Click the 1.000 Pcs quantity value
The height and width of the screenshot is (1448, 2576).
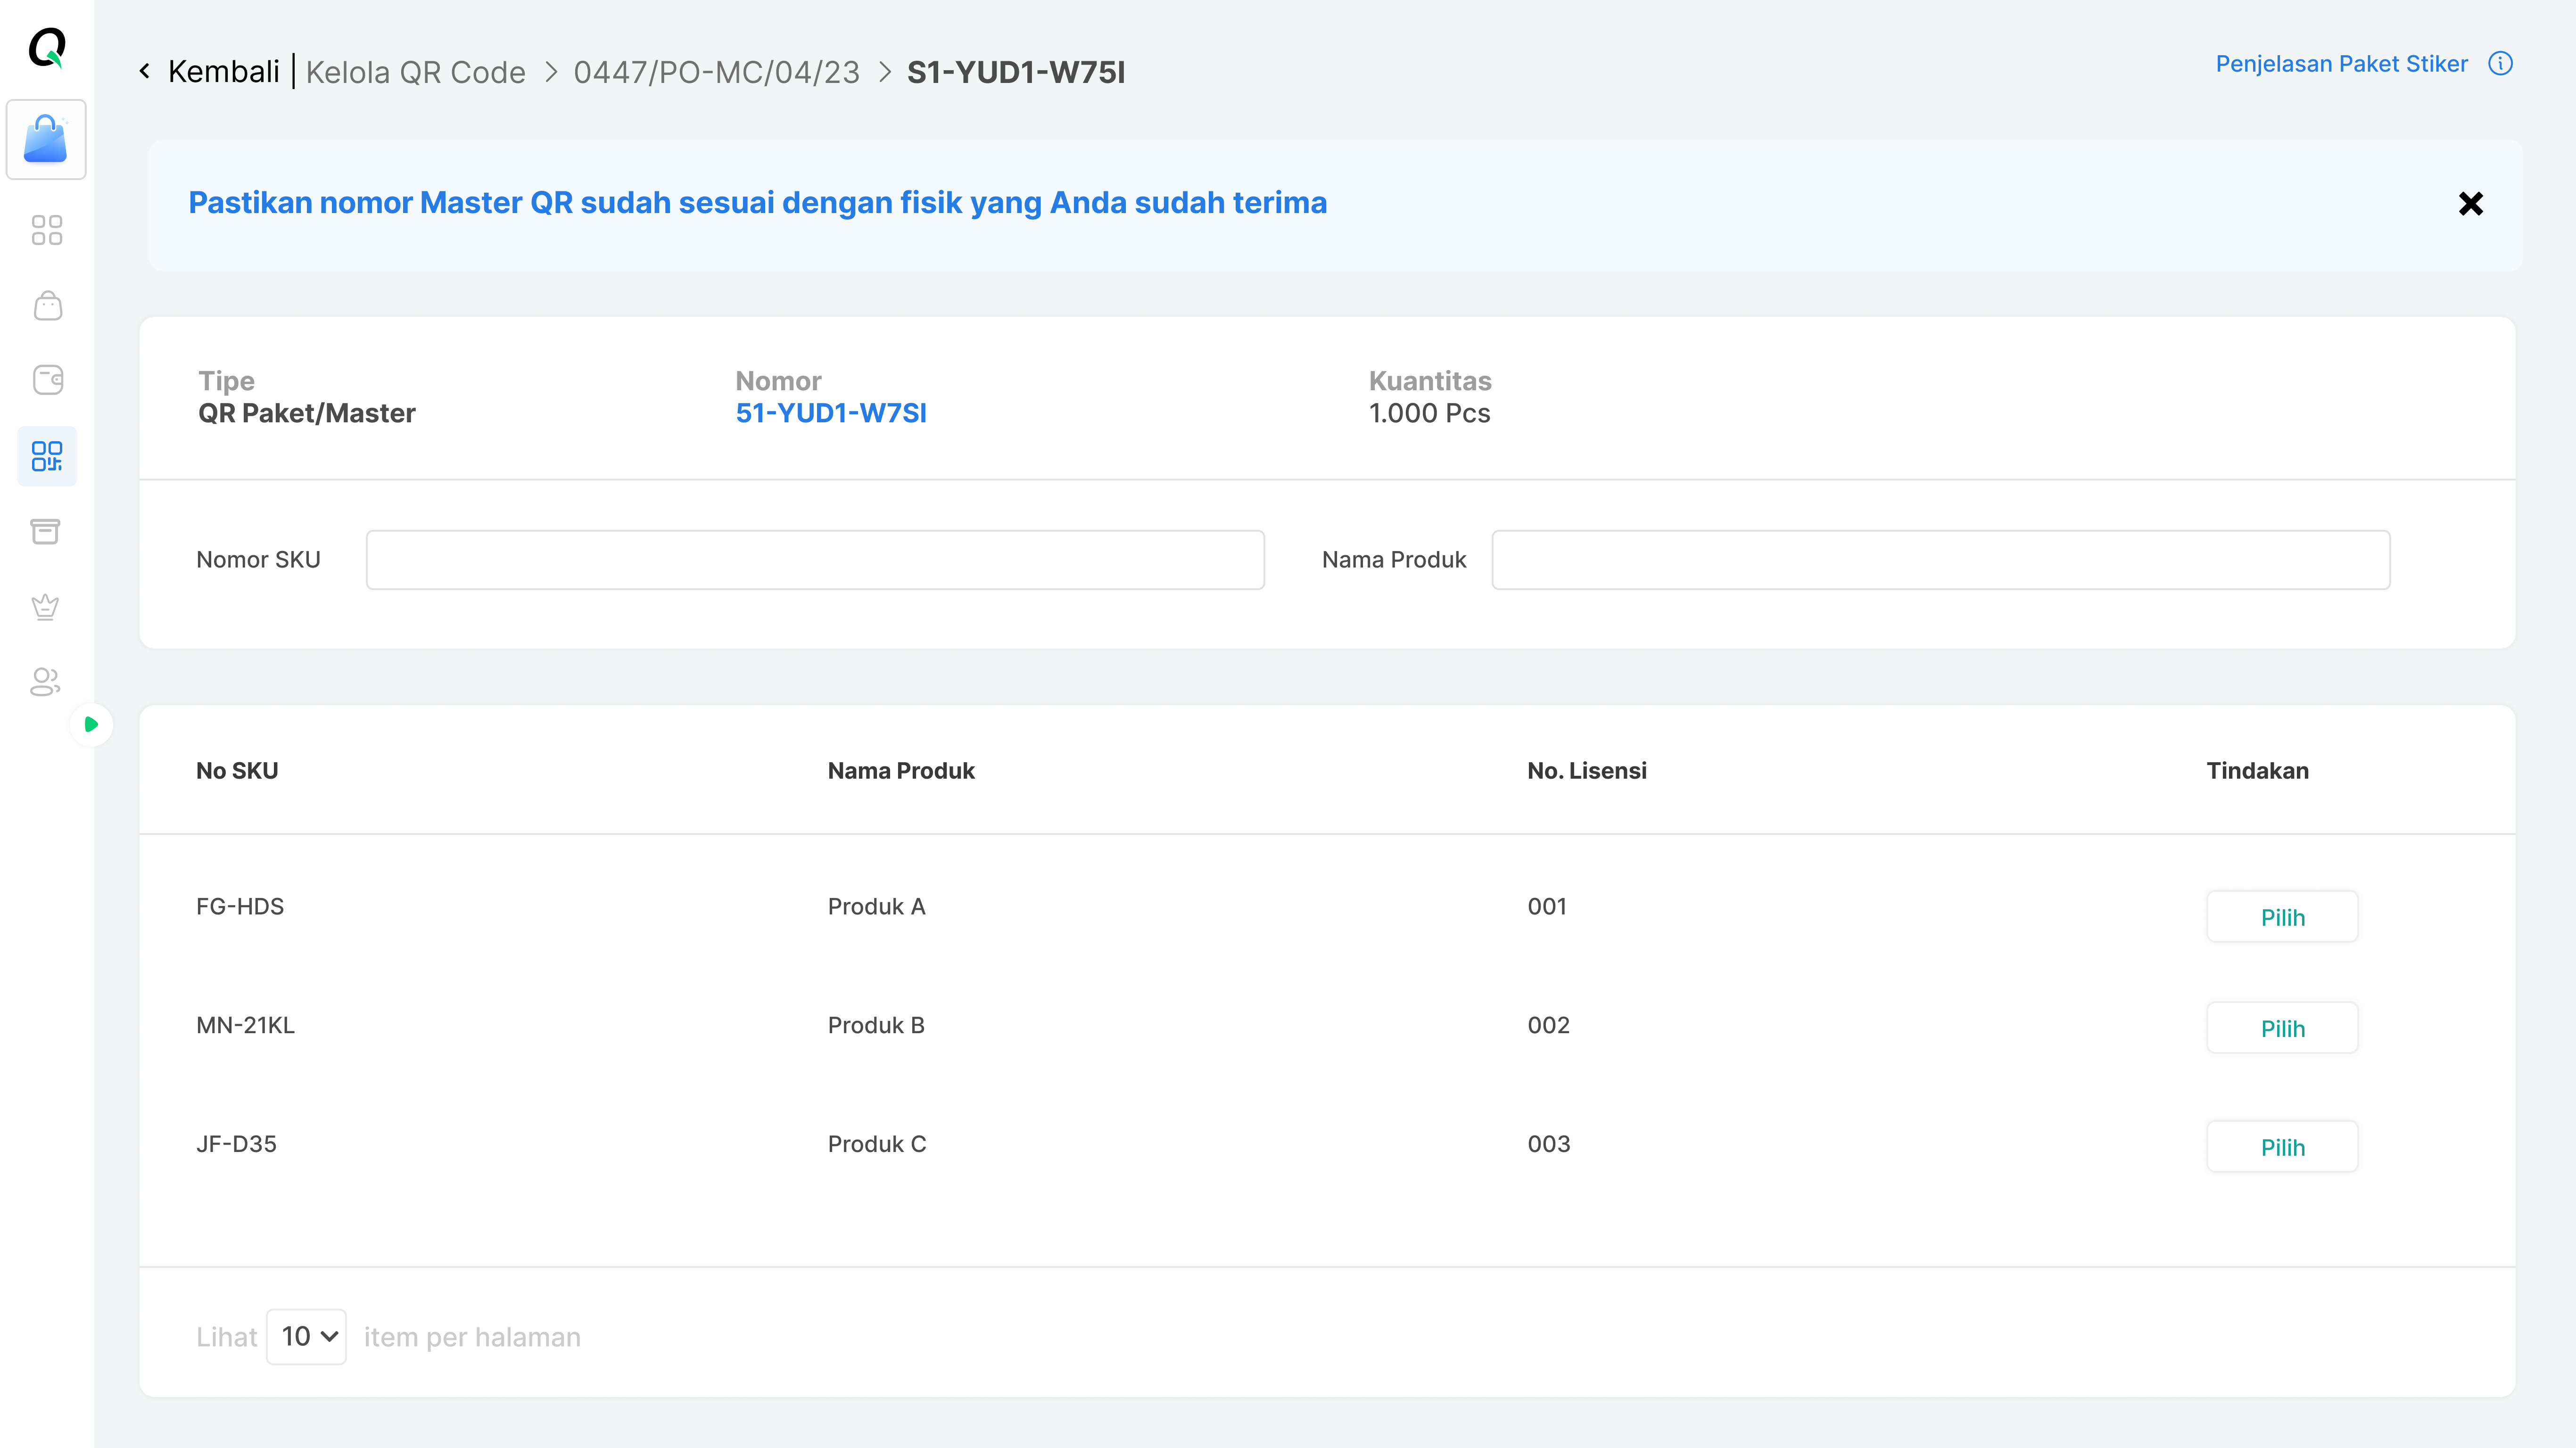(1429, 413)
